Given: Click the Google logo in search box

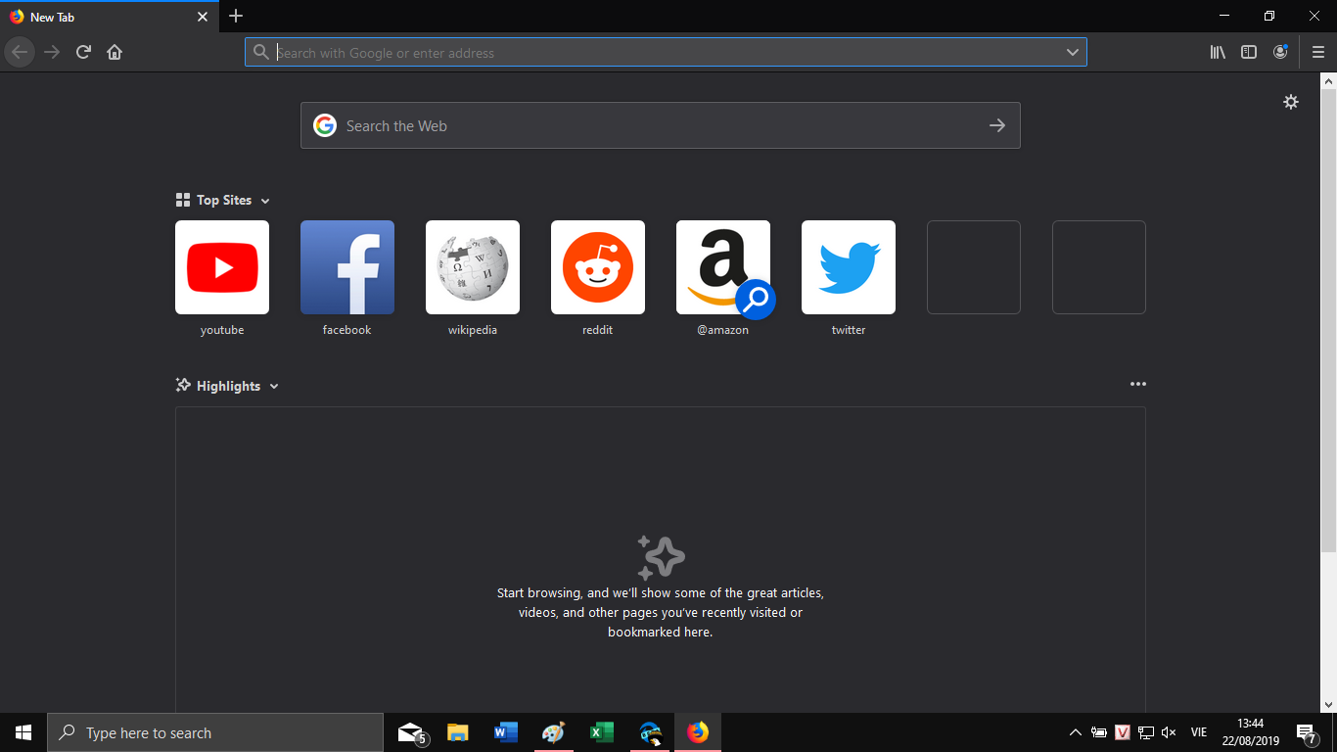Looking at the screenshot, I should pyautogui.click(x=325, y=125).
